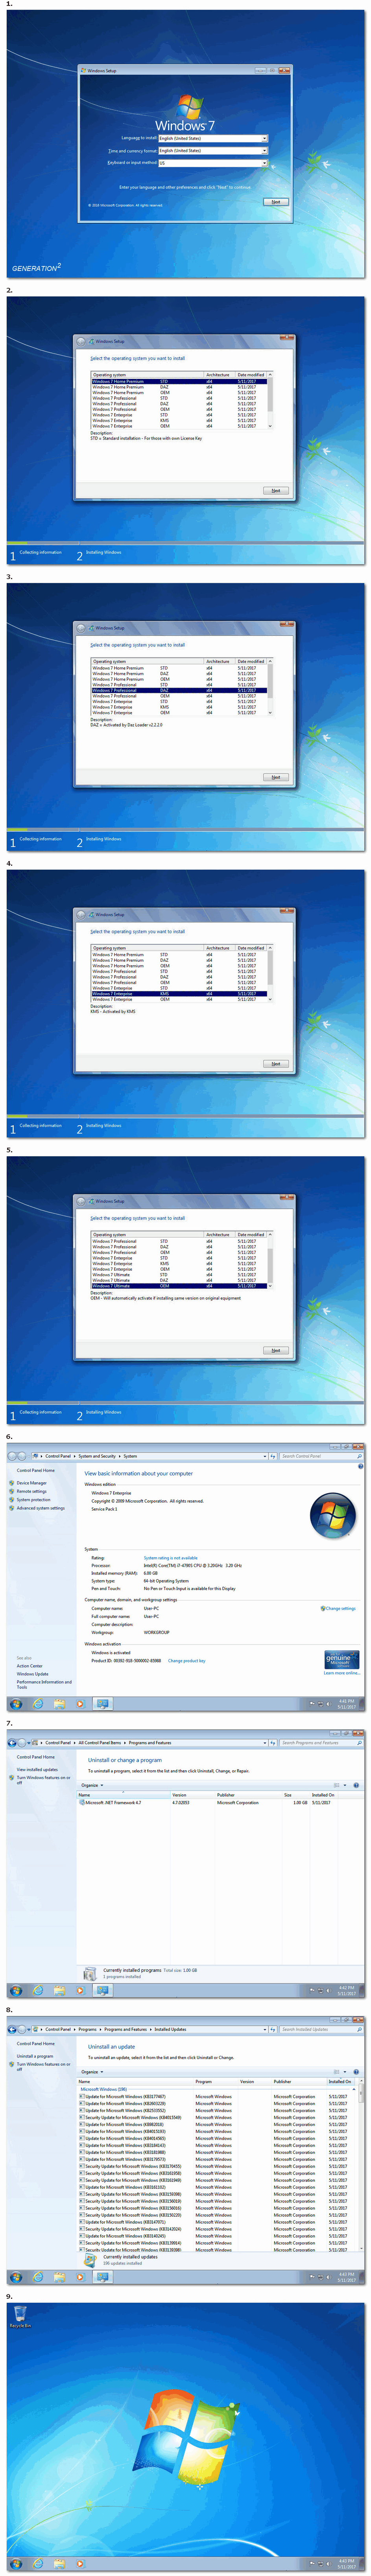This screenshot has height=2576, width=371.
Task: Click All Control Panel Items breadcrumb, screenshot 7
Action: point(99,1743)
